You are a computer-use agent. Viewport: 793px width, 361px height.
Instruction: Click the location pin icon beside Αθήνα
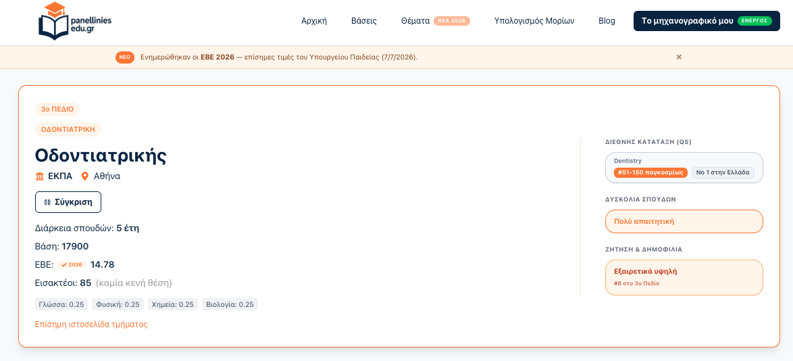(85, 176)
